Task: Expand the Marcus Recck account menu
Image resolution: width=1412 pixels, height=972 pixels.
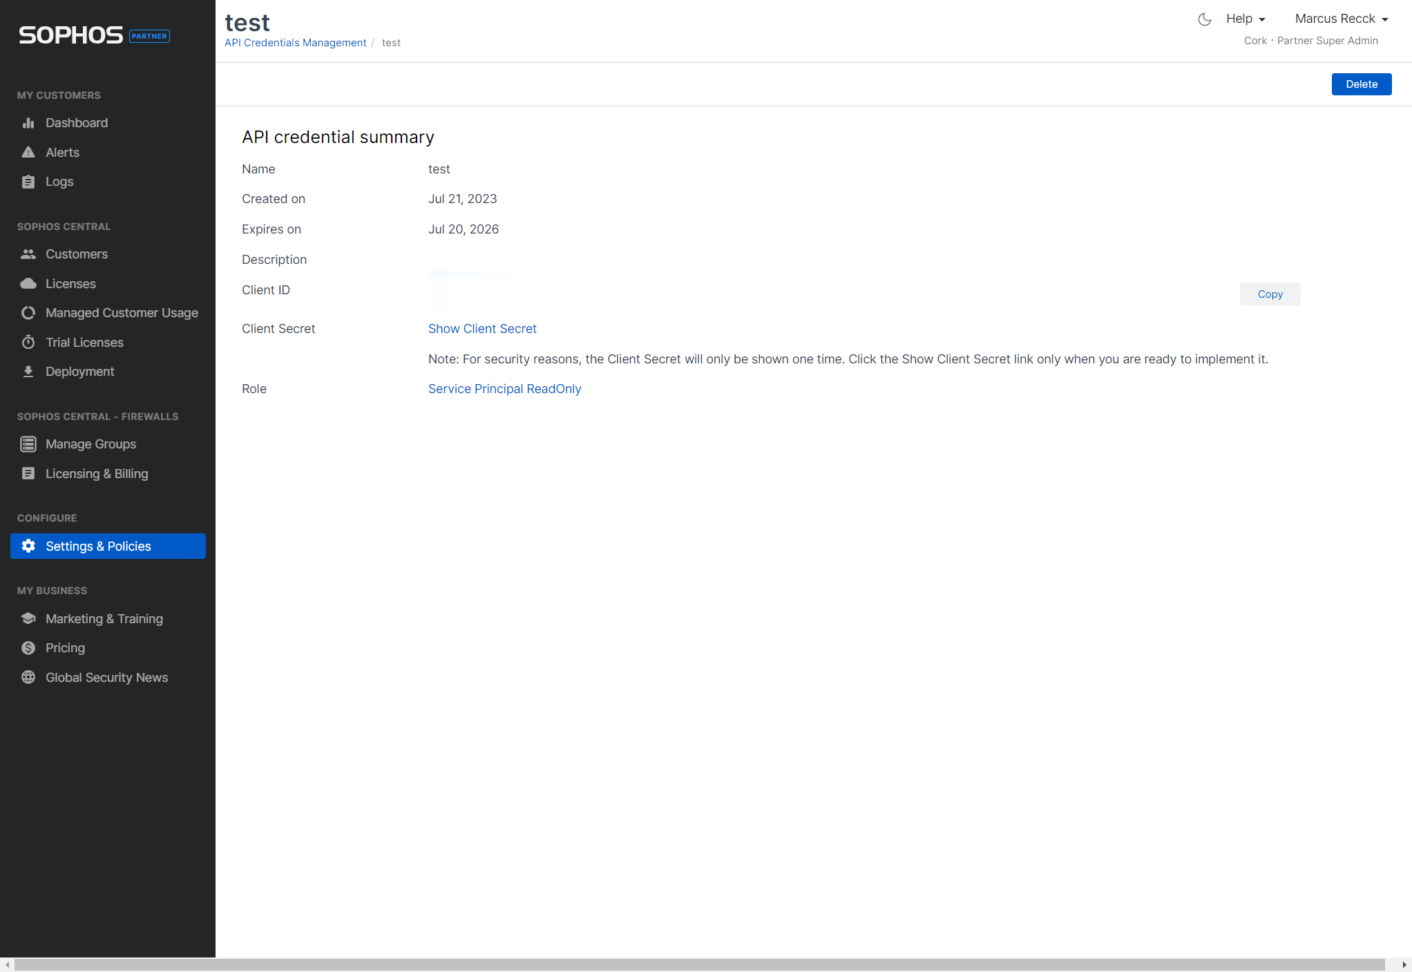Action: click(1342, 19)
